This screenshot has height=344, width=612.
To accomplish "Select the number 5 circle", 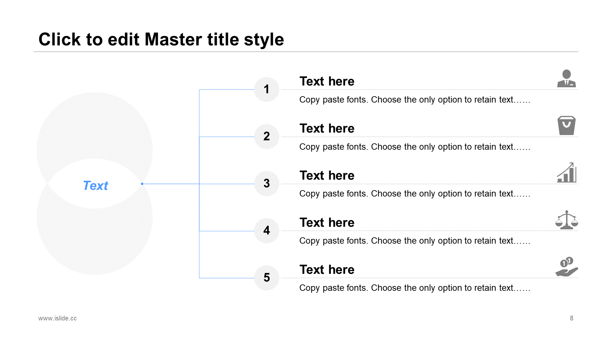I will [x=266, y=278].
